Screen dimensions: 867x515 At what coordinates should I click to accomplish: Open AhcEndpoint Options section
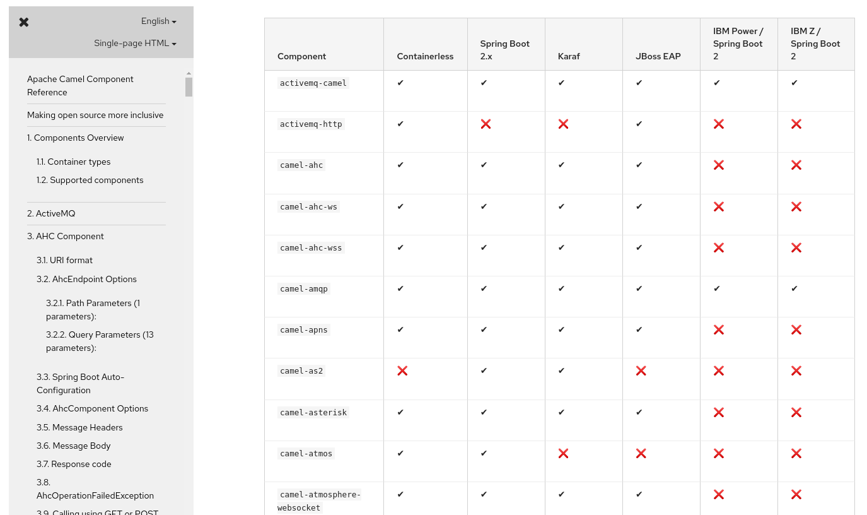86,280
